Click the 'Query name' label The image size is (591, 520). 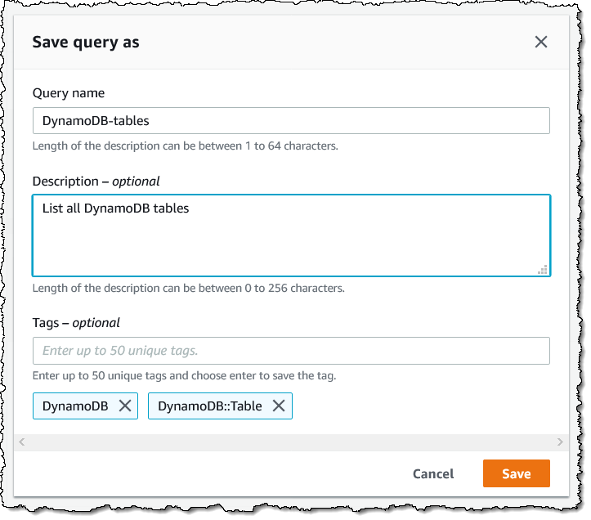(x=69, y=92)
